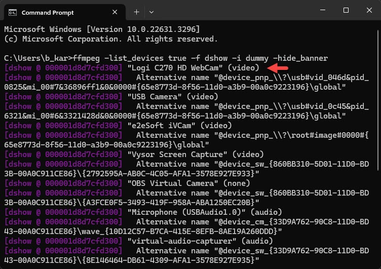Open a new tab with plus button

(137, 12)
